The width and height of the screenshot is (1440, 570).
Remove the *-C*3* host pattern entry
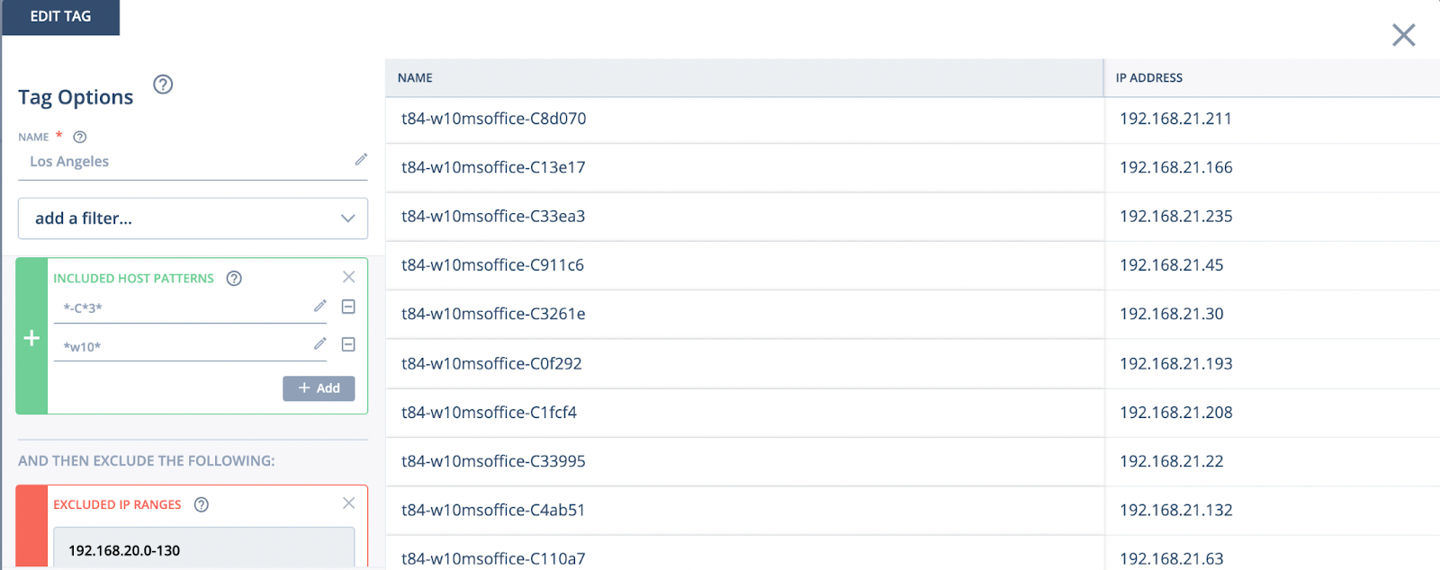[x=348, y=307]
